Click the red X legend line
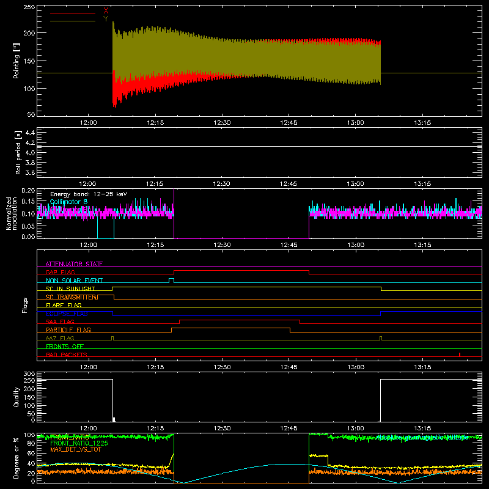The image size is (489, 489). tap(73, 13)
